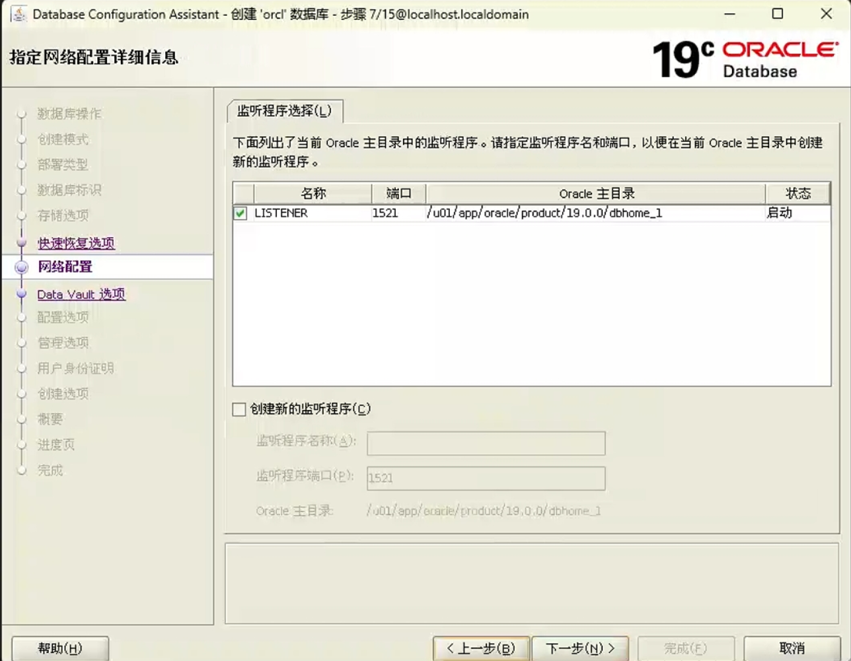Click the 网络配置 step bullet icon

coord(22,267)
